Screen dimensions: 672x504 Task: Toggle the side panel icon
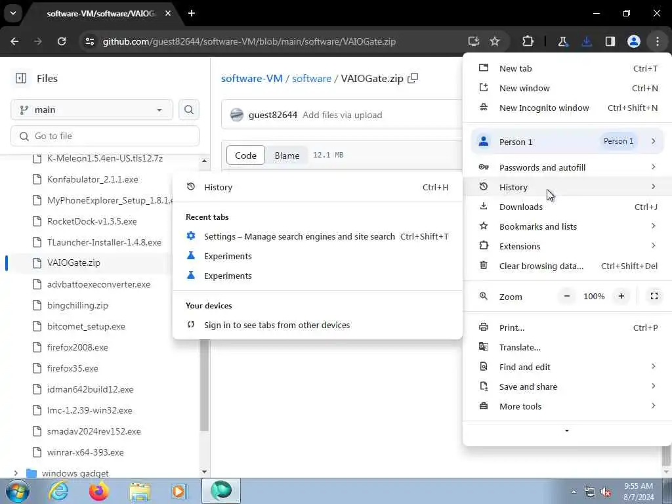[x=610, y=41]
